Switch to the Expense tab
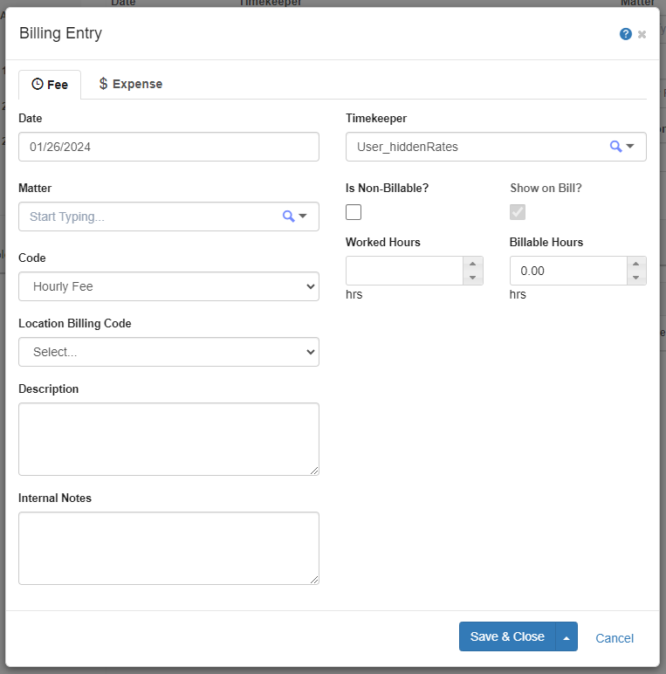 [x=131, y=84]
